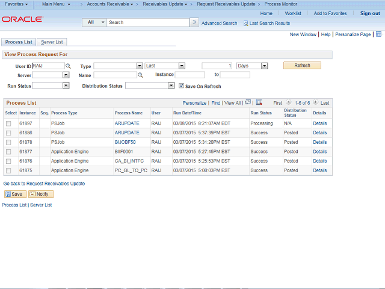
Task: Click the next rows arrow icon
Action: click(315, 103)
